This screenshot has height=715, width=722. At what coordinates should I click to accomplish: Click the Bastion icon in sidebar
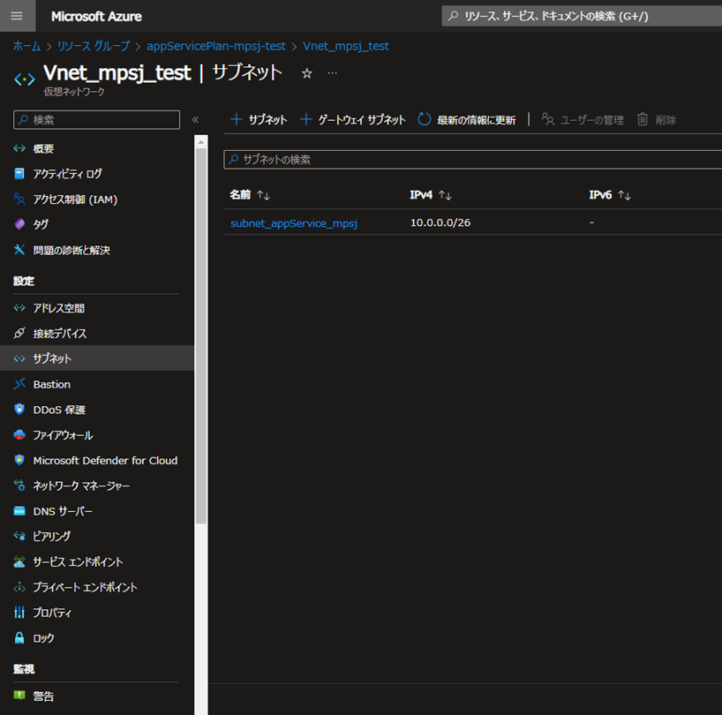click(19, 384)
